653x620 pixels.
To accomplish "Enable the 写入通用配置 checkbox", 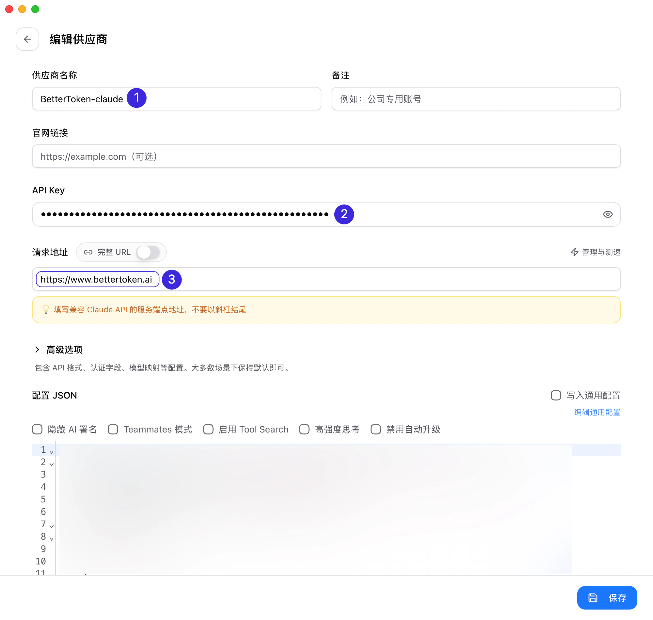I will (556, 395).
